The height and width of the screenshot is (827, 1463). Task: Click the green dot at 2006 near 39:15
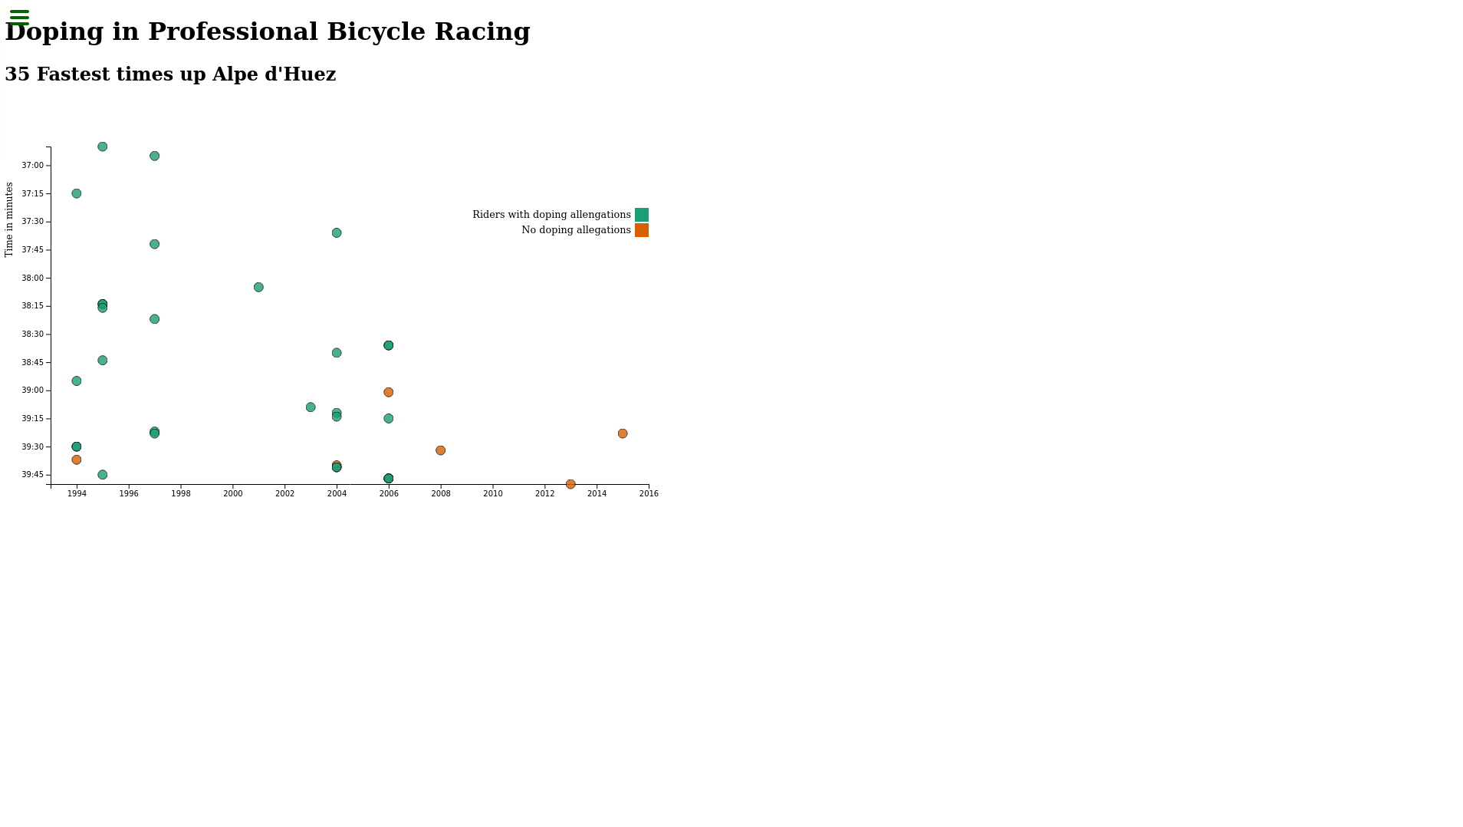pyautogui.click(x=389, y=418)
